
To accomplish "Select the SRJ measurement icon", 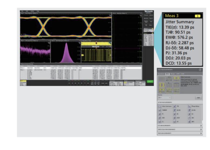I will point(189,118).
